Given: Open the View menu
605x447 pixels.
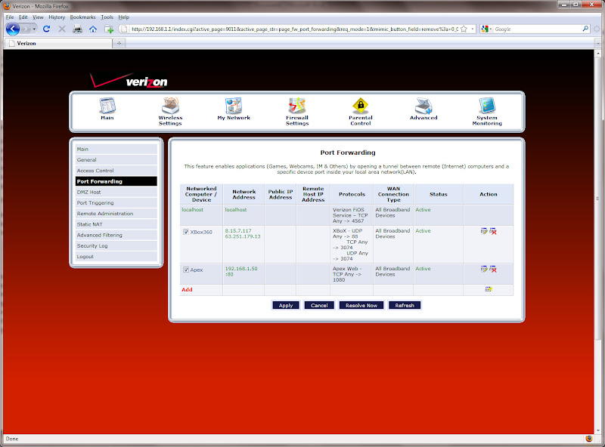Looking at the screenshot, I should (38, 17).
